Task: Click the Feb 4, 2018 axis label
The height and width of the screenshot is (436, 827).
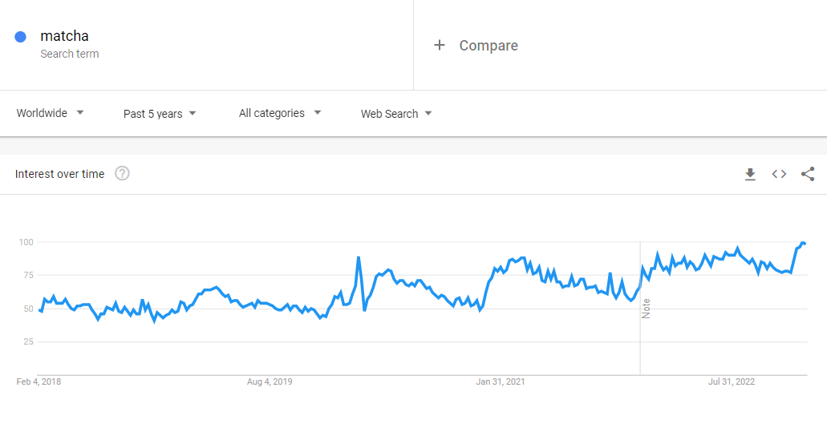Action: pos(39,381)
